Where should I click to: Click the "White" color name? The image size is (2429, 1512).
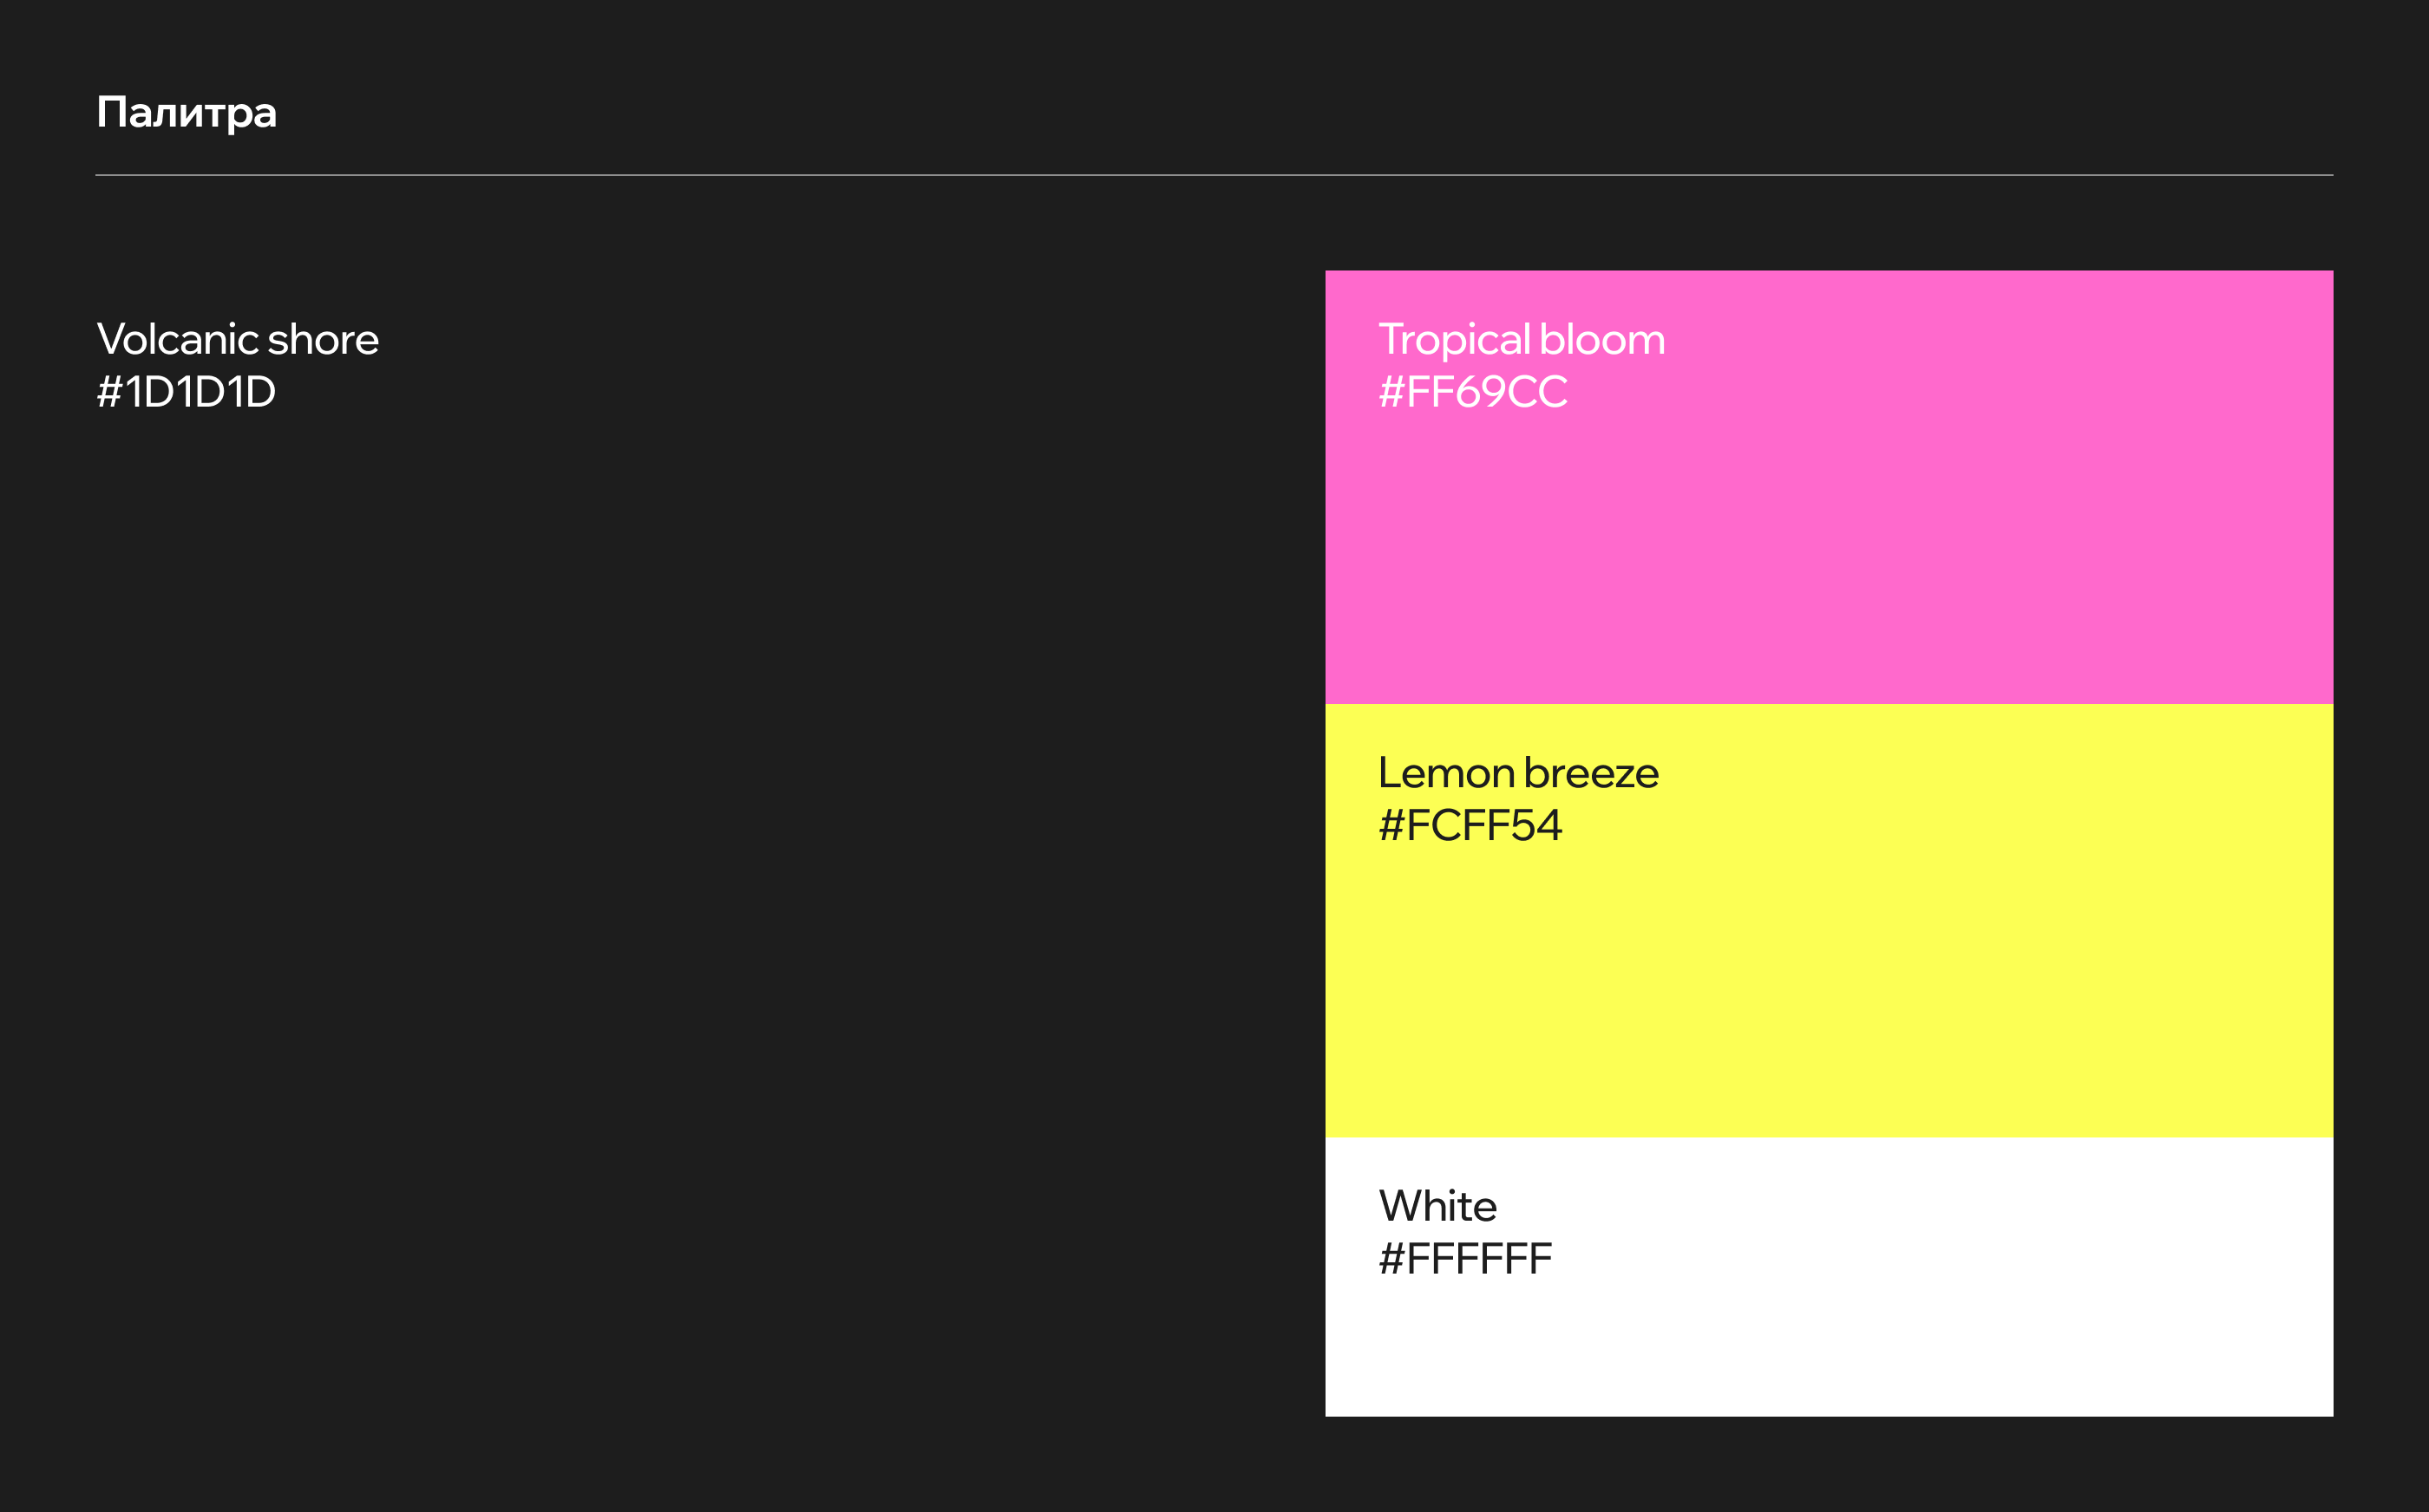pos(1437,1206)
